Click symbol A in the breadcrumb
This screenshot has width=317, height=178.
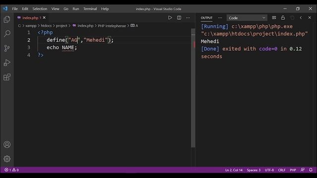coord(137,26)
